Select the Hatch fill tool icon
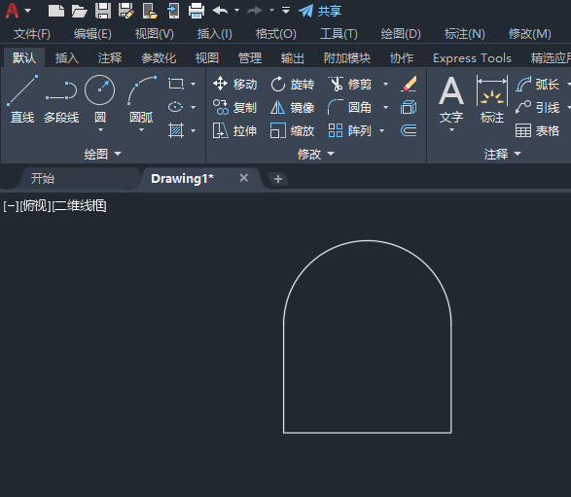Viewport: 571px width, 497px height. [x=176, y=130]
